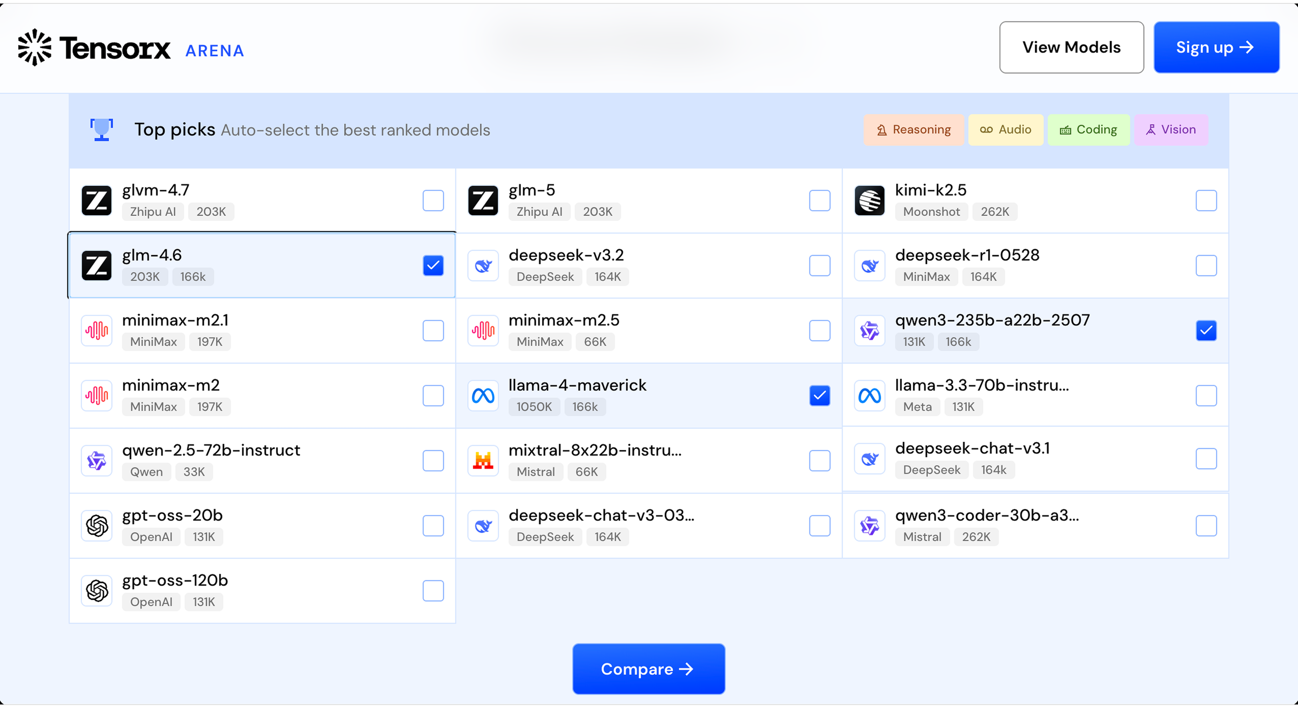
Task: Click the whale logo beside deepseek-r1-0528
Action: pos(870,266)
